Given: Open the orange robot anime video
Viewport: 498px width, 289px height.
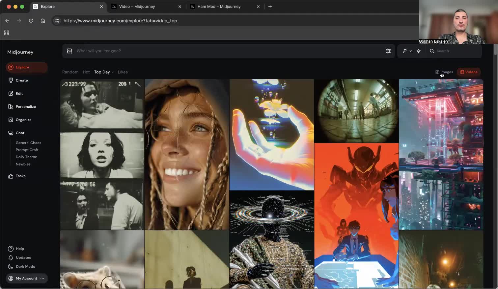Looking at the screenshot, I should 356,216.
